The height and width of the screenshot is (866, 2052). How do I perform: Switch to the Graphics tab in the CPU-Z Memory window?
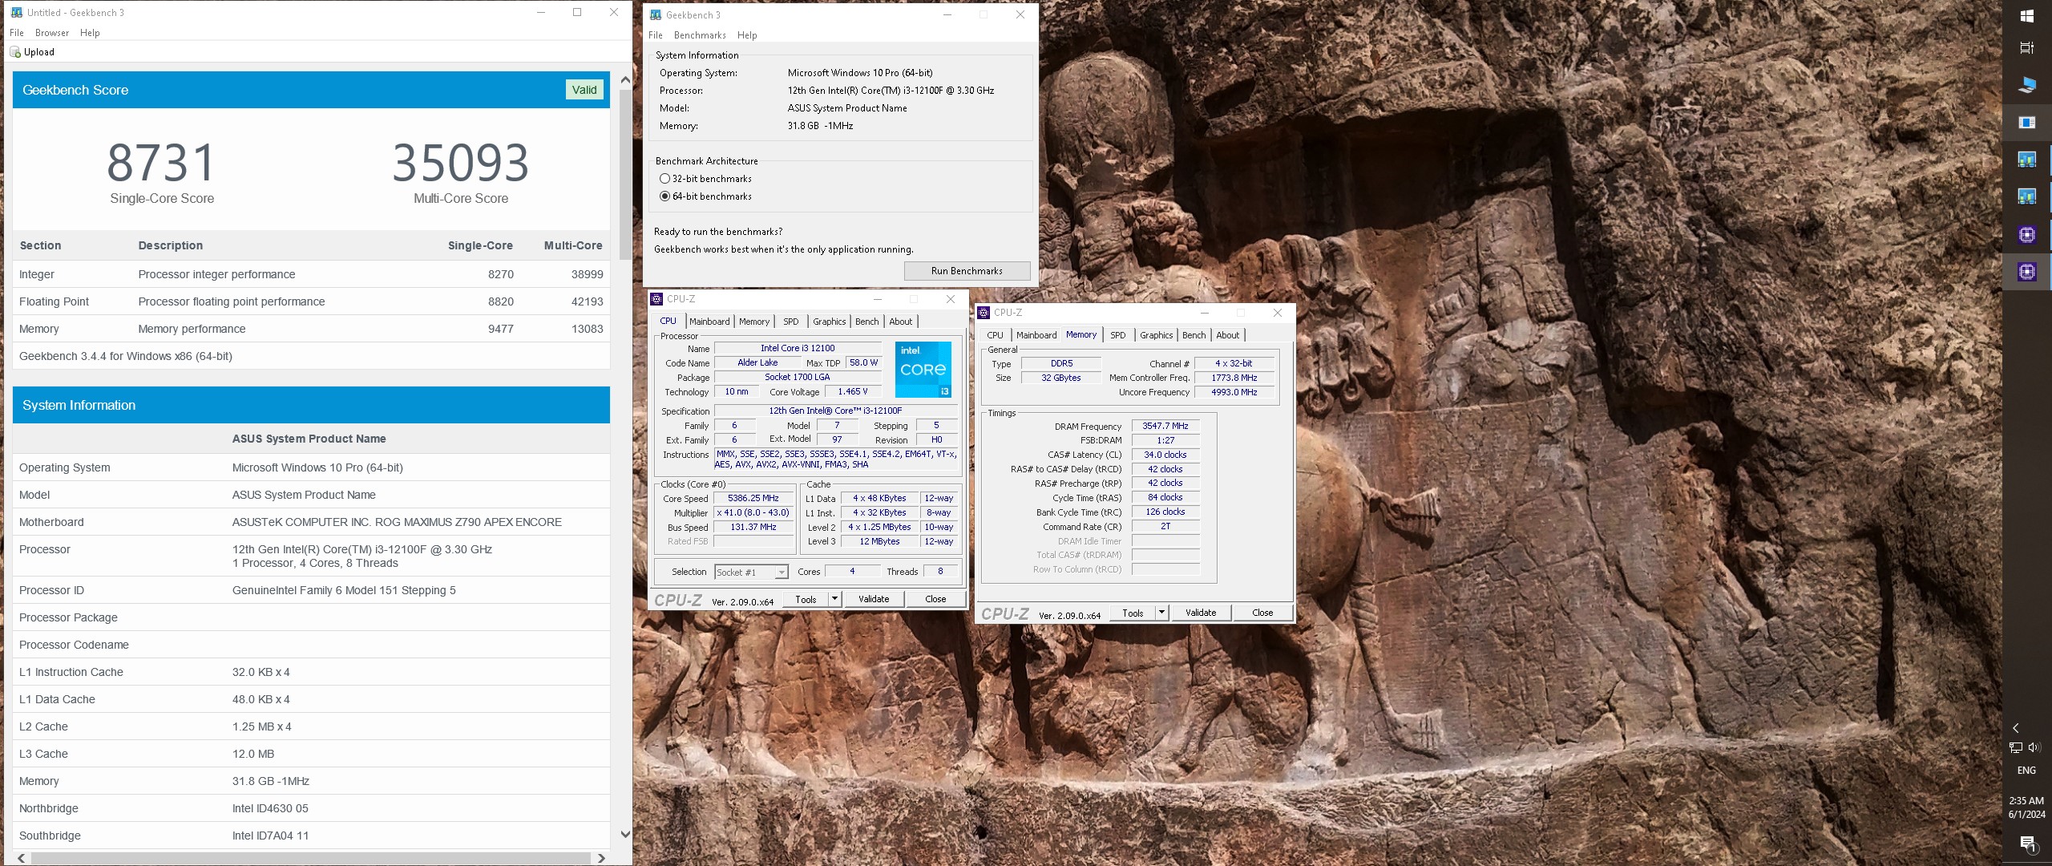click(x=1157, y=335)
